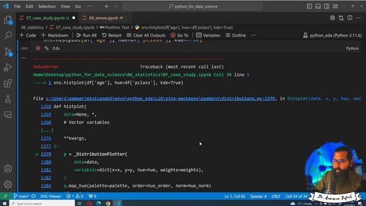Click the Go To failed cell button

[x=180, y=35]
